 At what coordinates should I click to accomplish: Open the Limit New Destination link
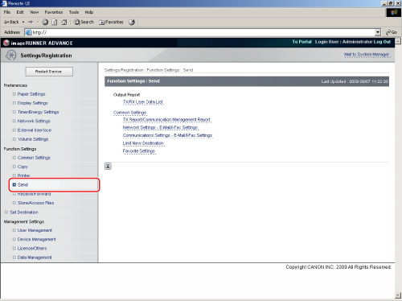point(143,143)
